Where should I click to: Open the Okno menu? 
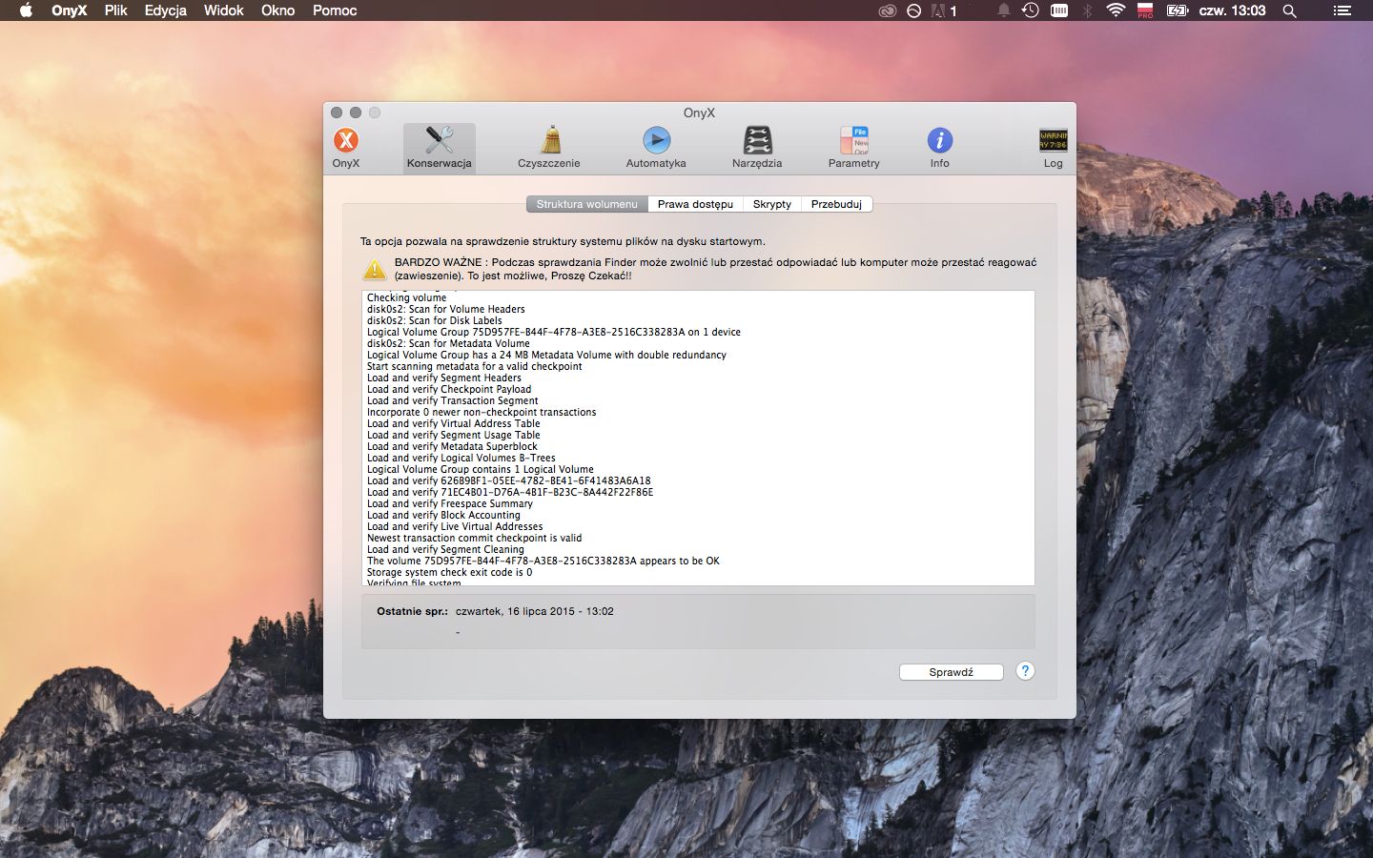click(277, 10)
